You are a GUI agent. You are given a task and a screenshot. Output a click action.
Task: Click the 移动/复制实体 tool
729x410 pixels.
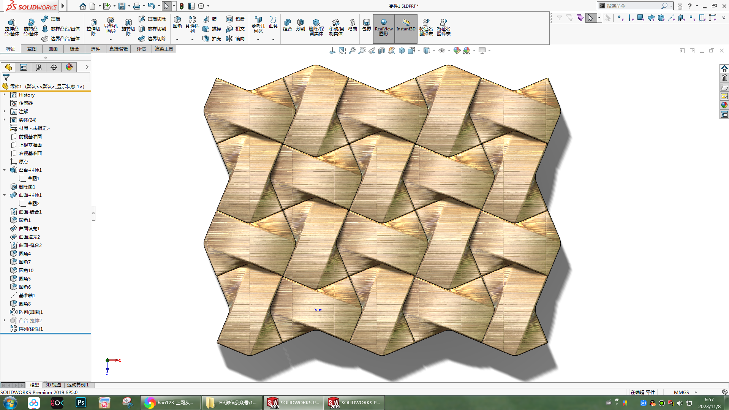[336, 27]
